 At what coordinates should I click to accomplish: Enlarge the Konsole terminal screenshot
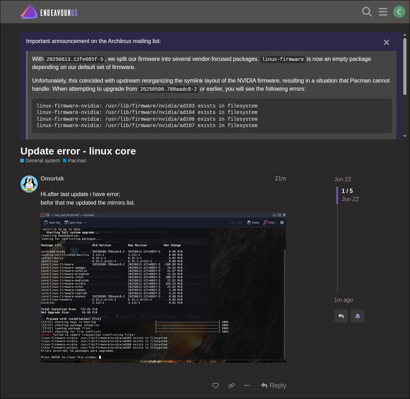coord(163,288)
